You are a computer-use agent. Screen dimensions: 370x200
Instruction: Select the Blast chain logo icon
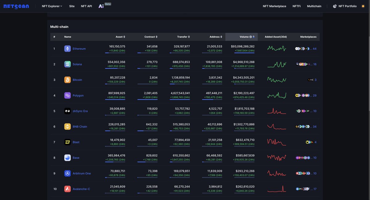pyautogui.click(x=68, y=142)
